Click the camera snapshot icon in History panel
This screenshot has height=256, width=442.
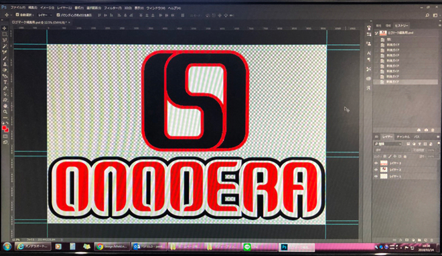426,130
